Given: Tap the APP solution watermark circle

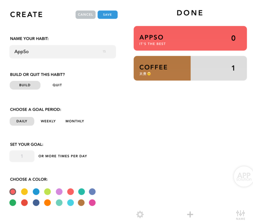Looking at the screenshot, I should tap(244, 176).
